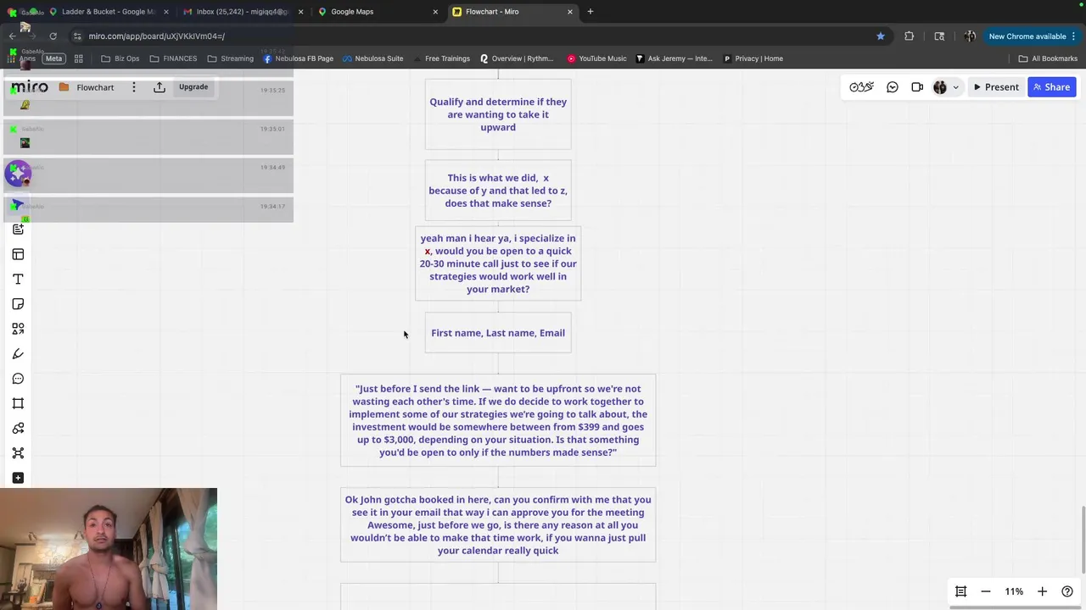Select the 'This is what we did' box

[x=498, y=191]
